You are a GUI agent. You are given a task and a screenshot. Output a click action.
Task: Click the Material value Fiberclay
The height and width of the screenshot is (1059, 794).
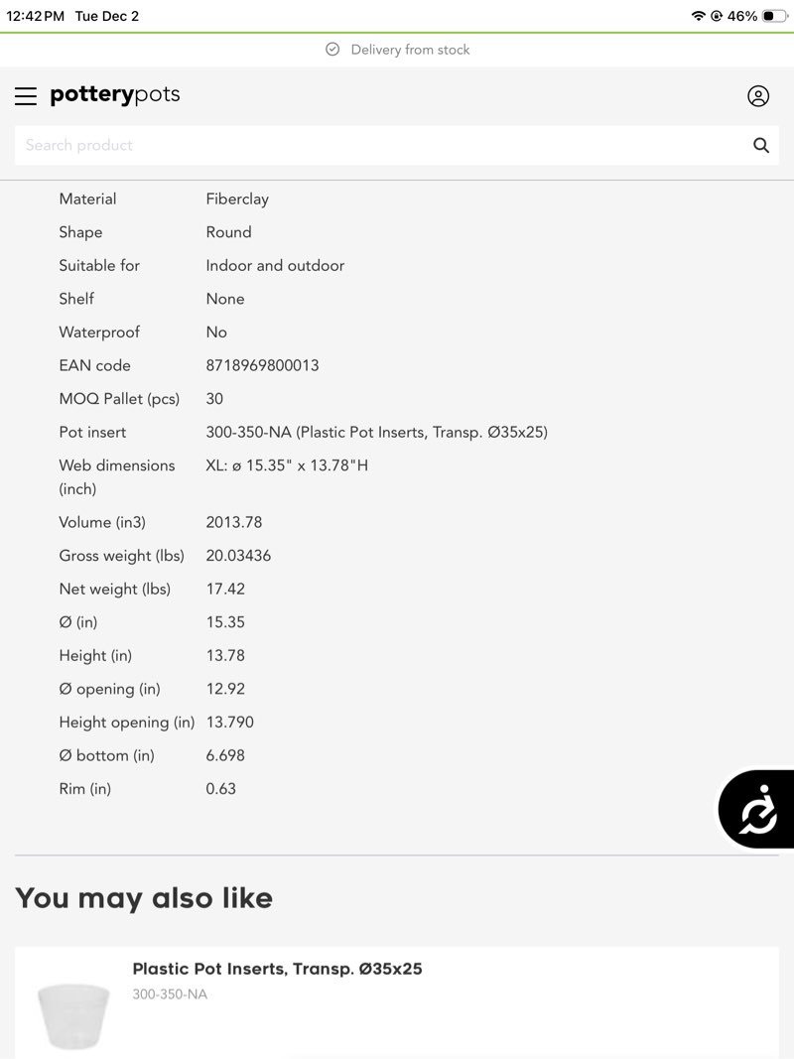(x=237, y=199)
